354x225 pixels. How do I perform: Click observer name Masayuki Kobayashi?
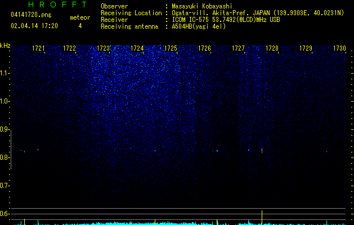pos(202,6)
